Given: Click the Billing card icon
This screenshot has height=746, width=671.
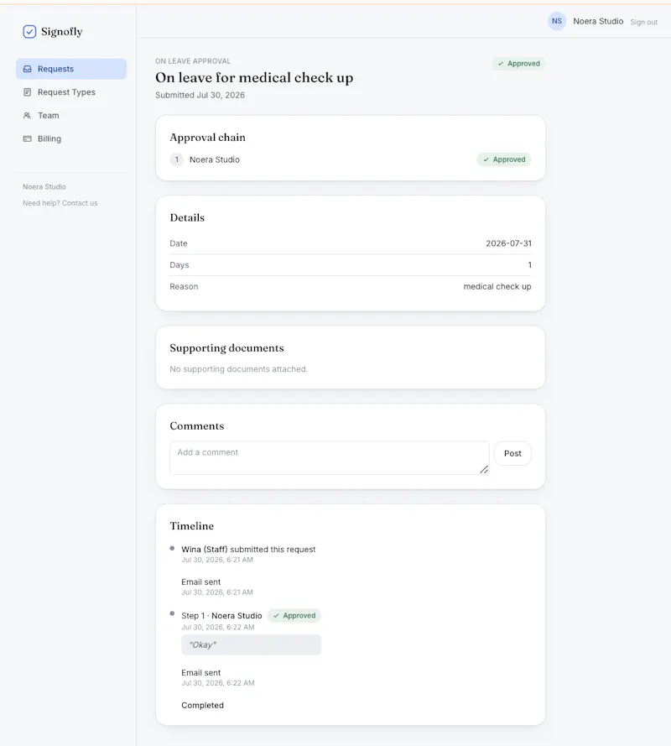Looking at the screenshot, I should (x=28, y=139).
